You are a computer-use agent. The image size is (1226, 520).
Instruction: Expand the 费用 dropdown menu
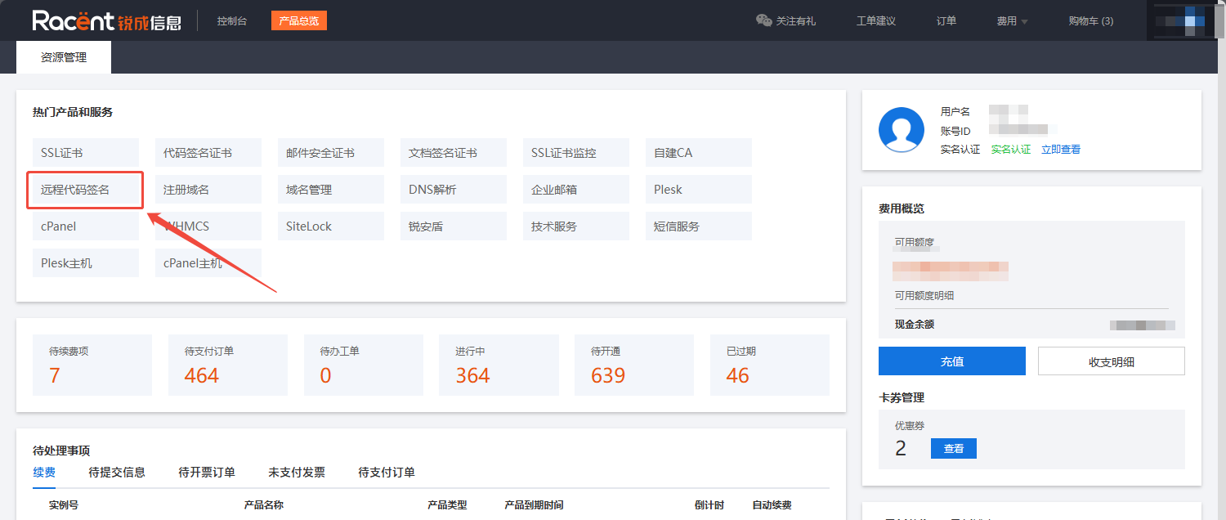tap(1012, 21)
